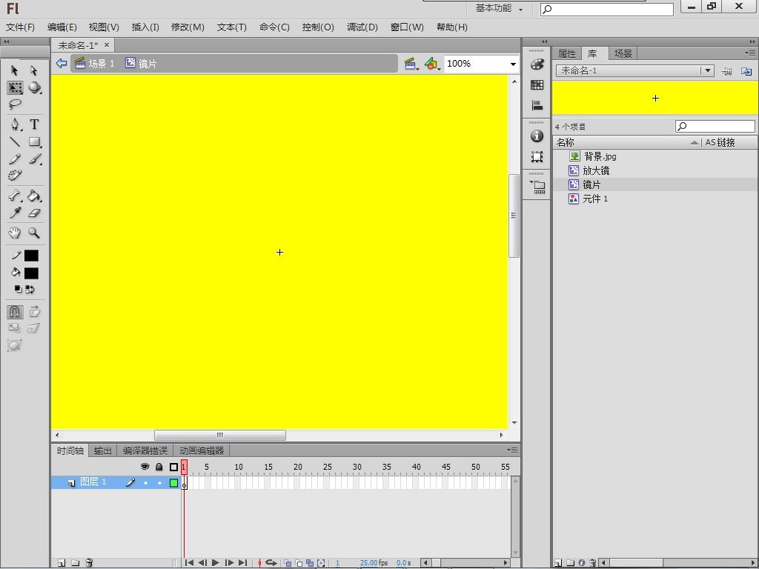Select the Paint Bucket tool
Screen dimensions: 759x569
tap(34, 196)
